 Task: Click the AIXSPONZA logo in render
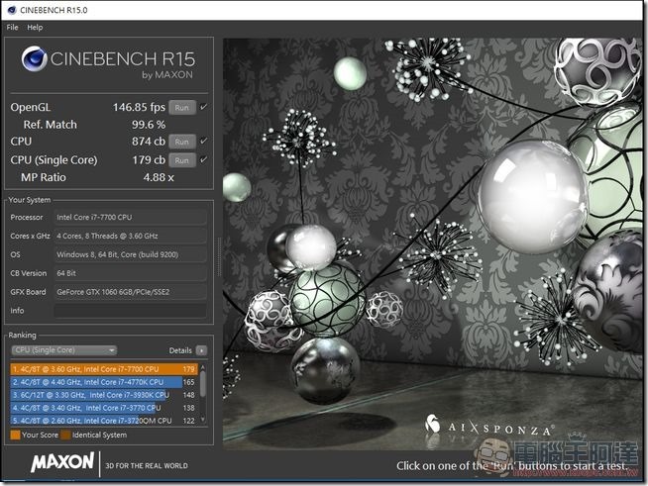click(490, 427)
